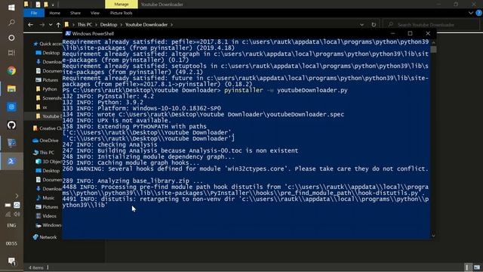Click PowerShell scrollbar up arrow

[x=433, y=42]
